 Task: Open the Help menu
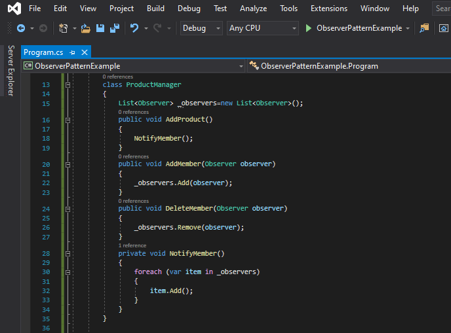tap(410, 9)
